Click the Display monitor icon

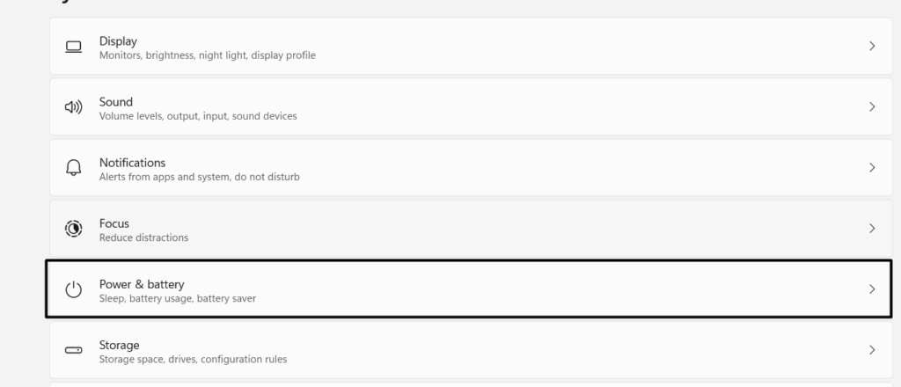pos(74,47)
